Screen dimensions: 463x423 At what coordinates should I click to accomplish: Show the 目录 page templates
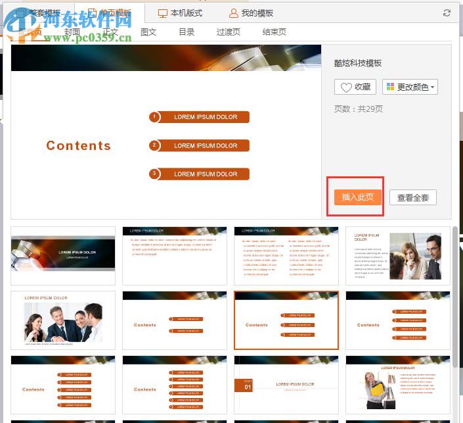point(187,32)
